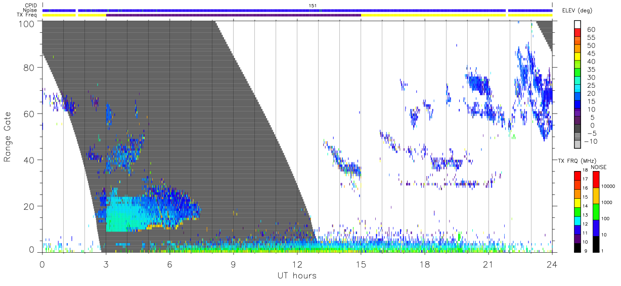621x286 pixels.
Task: Click the '45' label on ELEV colorbar
Action: [590, 53]
